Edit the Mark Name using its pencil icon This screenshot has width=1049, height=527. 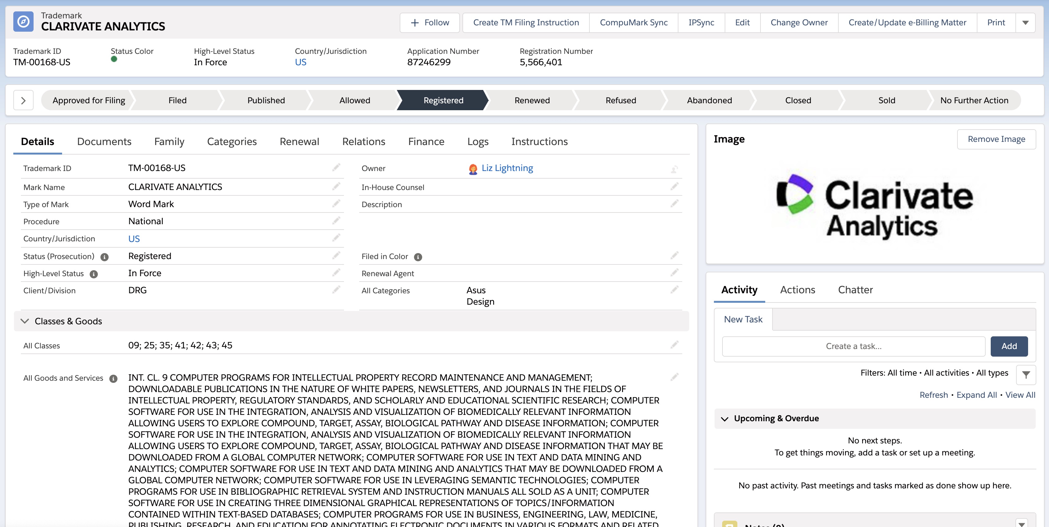pos(336,186)
